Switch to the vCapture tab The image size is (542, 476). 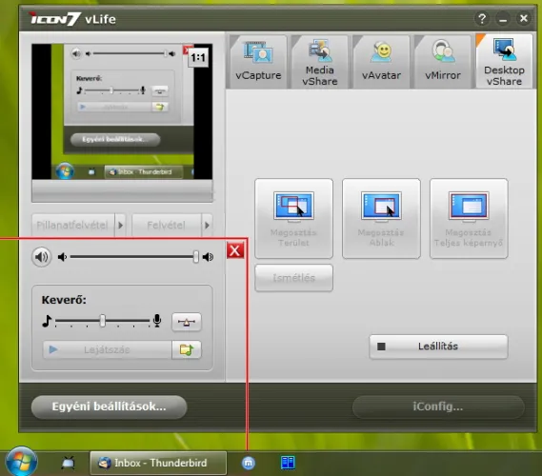pyautogui.click(x=258, y=62)
